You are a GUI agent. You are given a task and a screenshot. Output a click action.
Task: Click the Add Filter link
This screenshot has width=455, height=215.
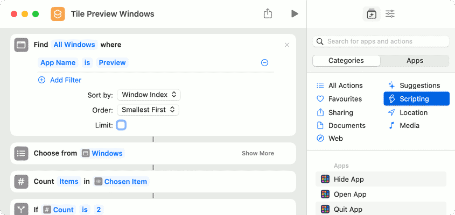66,80
